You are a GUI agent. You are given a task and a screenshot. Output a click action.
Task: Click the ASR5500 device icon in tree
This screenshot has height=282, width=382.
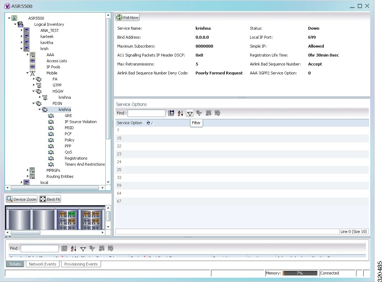pyautogui.click(x=14, y=18)
